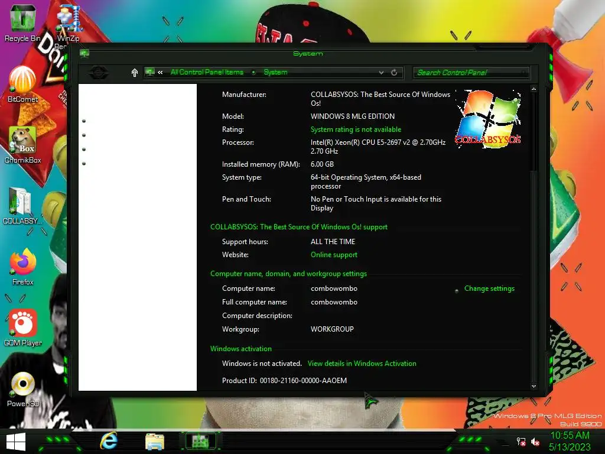Click the muted volume tray icon

(535, 442)
